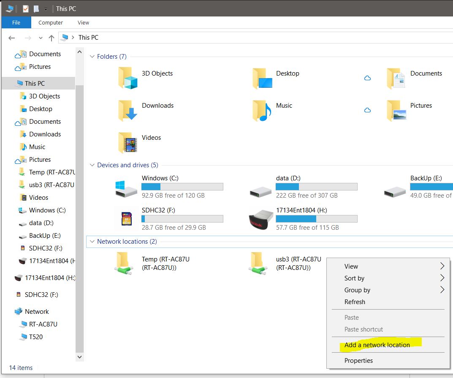Click navigation pane scroll up arrow

(x=79, y=52)
